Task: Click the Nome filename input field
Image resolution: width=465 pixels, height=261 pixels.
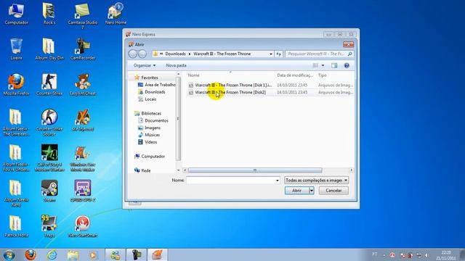Action: (230, 181)
